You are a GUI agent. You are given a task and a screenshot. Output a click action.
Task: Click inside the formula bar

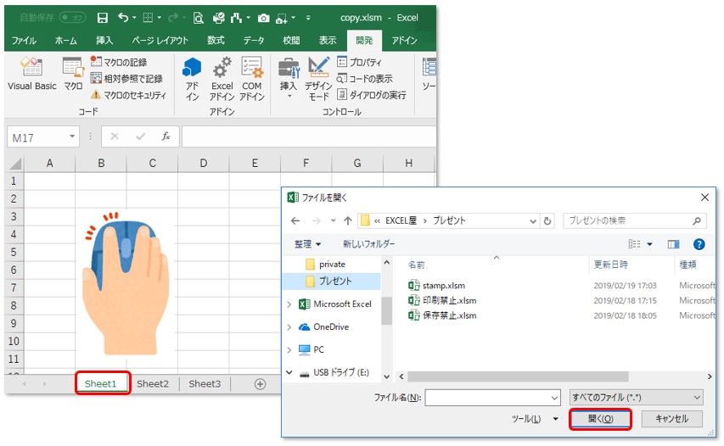click(x=308, y=137)
